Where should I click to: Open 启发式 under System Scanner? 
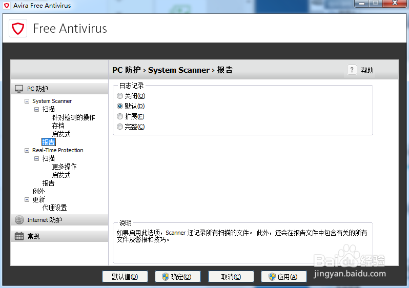pyautogui.click(x=62, y=134)
